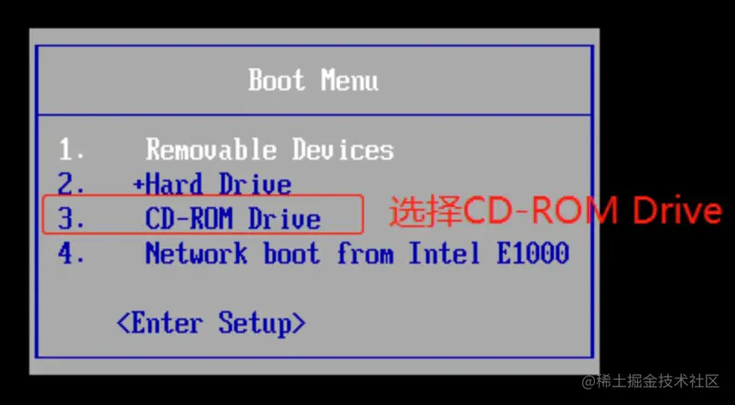Click the word Devices in option 1
This screenshot has height=405, width=735.
(343, 150)
